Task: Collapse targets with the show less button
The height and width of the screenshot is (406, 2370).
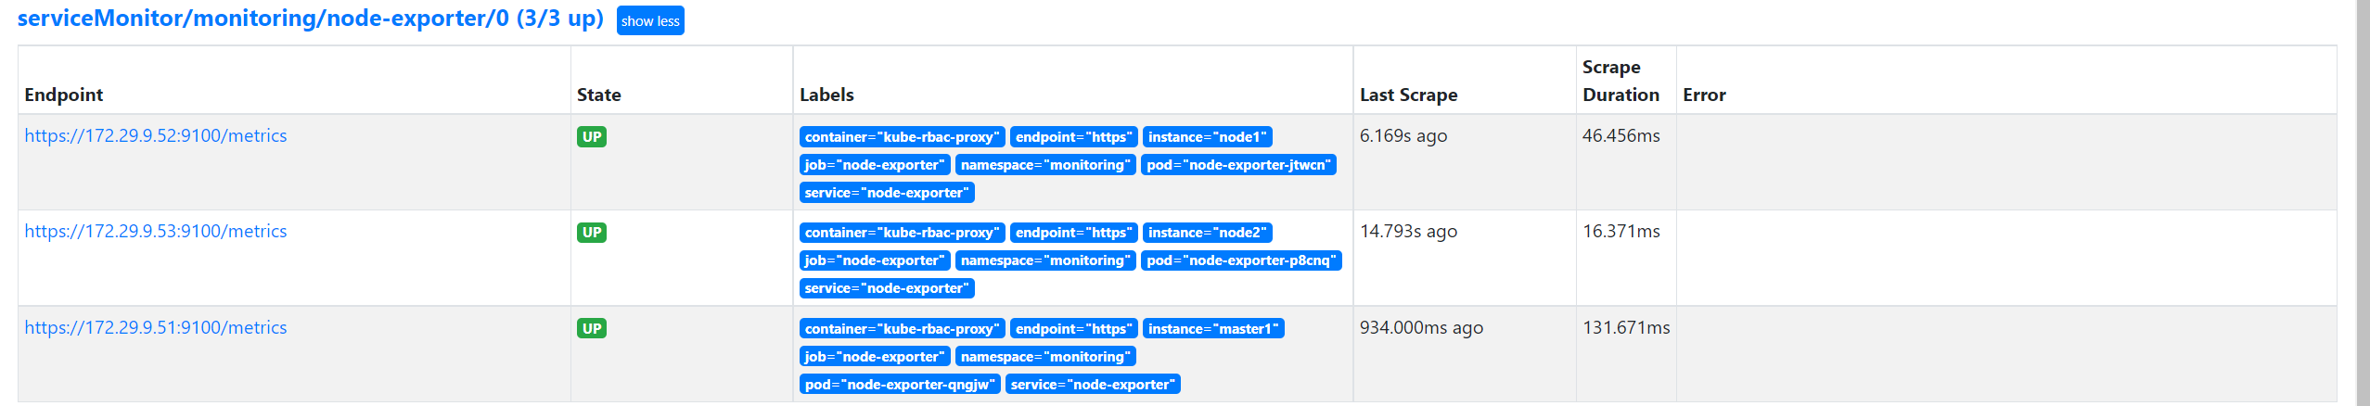Action: point(650,20)
